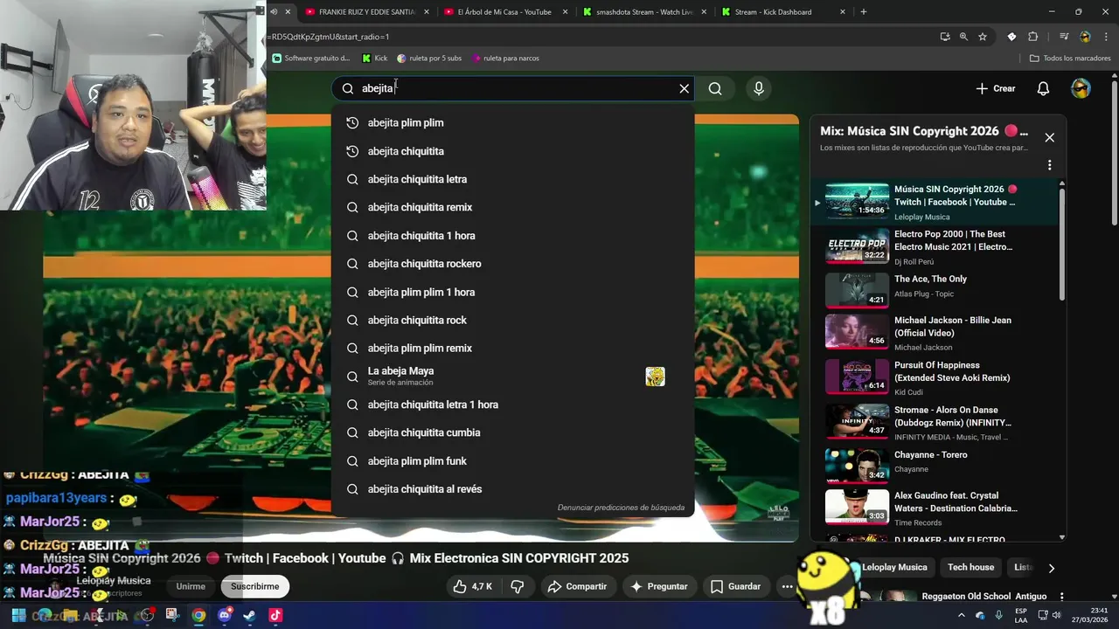The width and height of the screenshot is (1119, 629).
Task: Click the Crear button
Action: pyautogui.click(x=996, y=88)
